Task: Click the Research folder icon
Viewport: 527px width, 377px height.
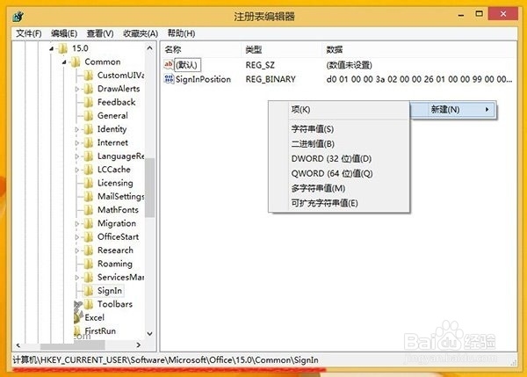Action: [x=89, y=250]
